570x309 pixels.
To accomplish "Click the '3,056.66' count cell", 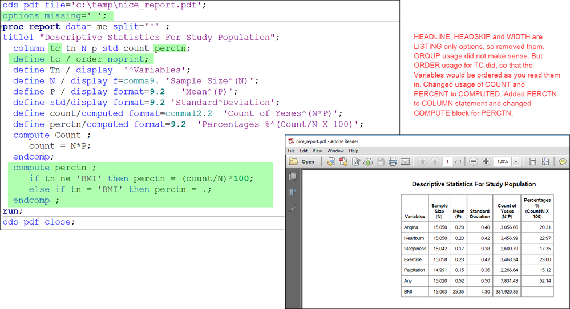I will pos(507,227).
